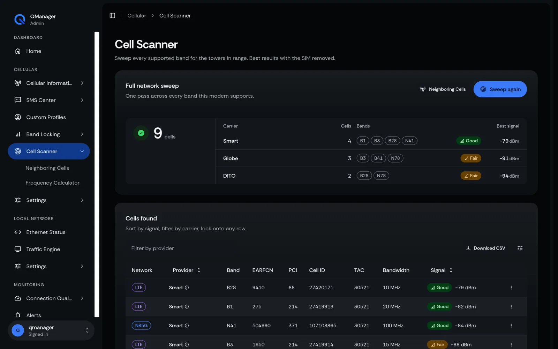Click the Cellular breadcrumb link
Screen dimensions: 558x349
(x=137, y=16)
